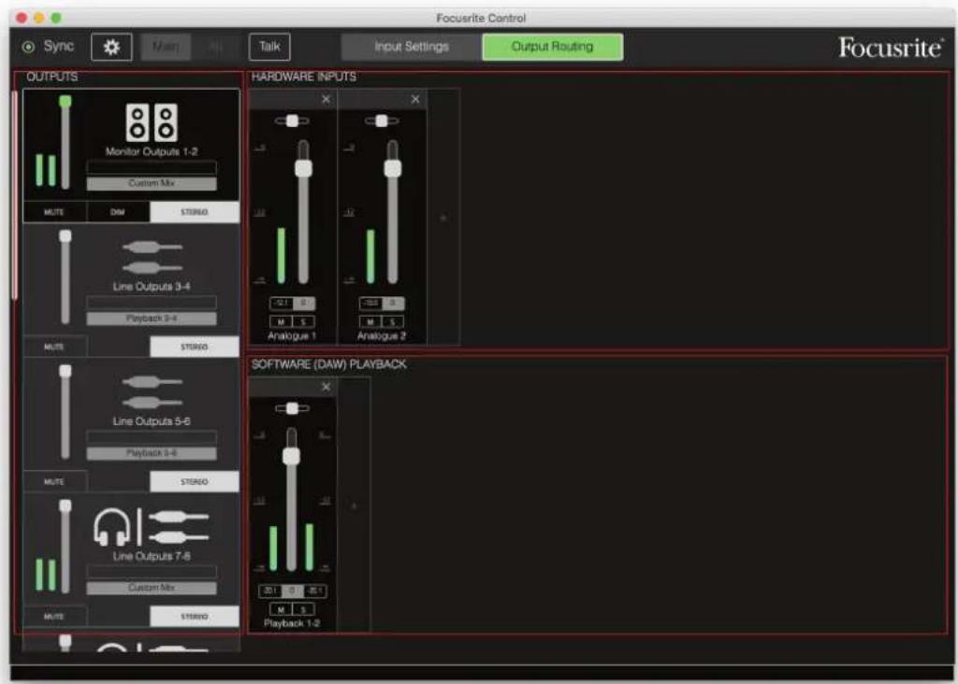Mute the Playback 1-2 channel
Image resolution: width=958 pixels, height=684 pixels.
pos(281,609)
